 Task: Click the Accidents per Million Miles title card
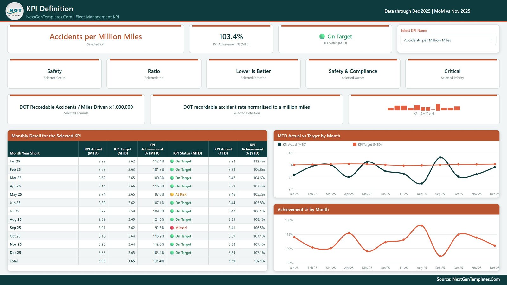coord(96,39)
